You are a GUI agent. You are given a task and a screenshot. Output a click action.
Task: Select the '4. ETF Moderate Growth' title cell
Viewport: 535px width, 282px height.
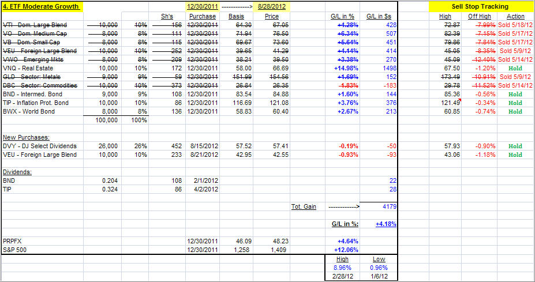click(x=42, y=6)
